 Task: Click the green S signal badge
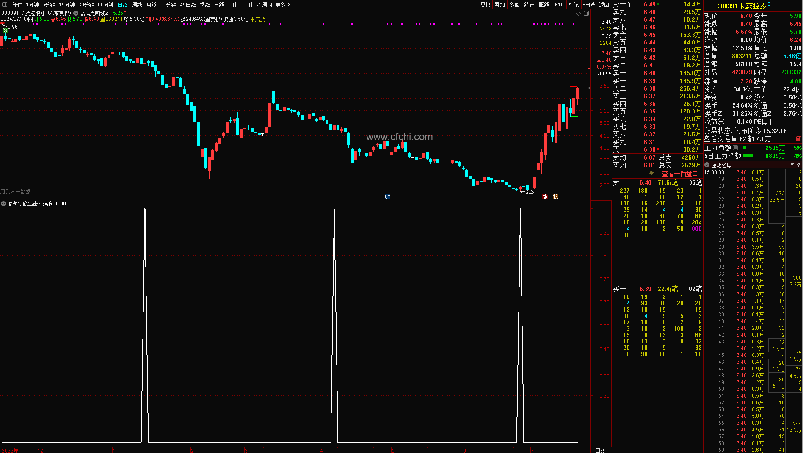click(5, 31)
